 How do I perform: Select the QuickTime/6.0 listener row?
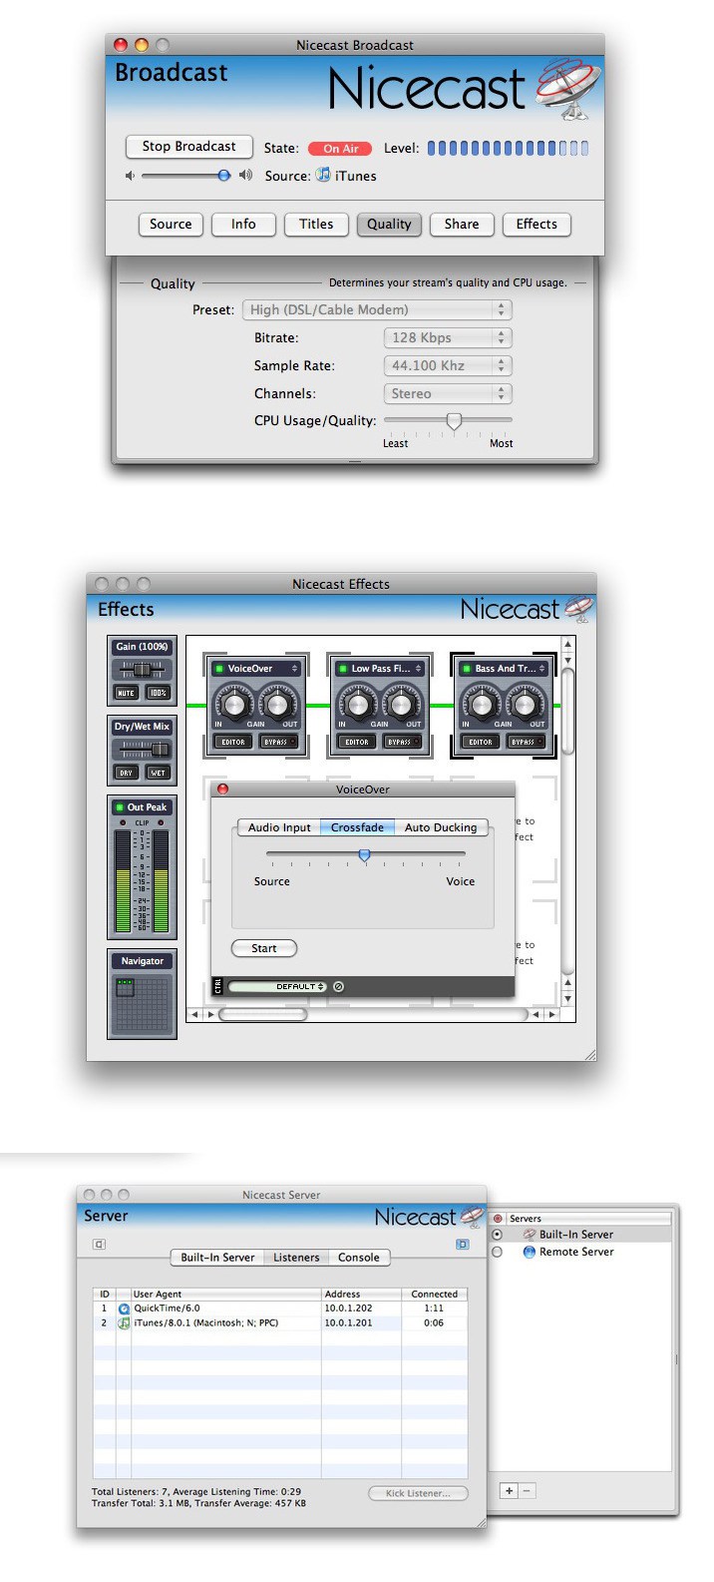tap(280, 1309)
